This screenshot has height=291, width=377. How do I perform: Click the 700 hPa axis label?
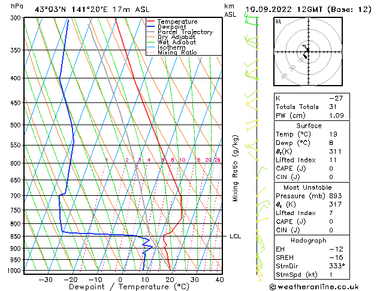(17, 196)
